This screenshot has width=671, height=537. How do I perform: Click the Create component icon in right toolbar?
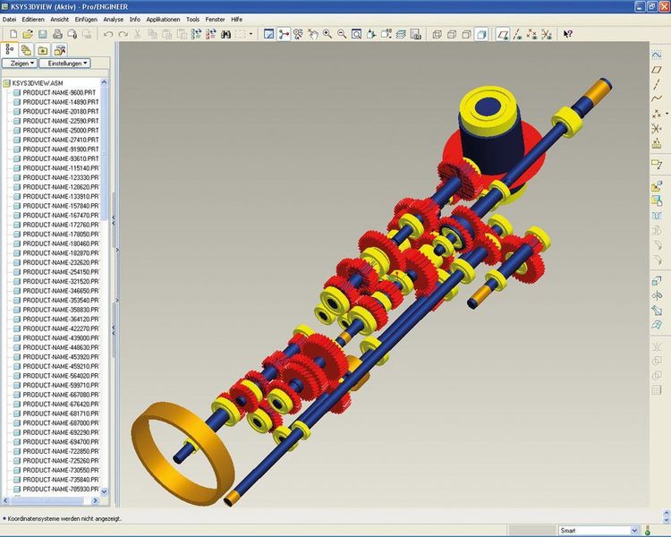[x=657, y=200]
